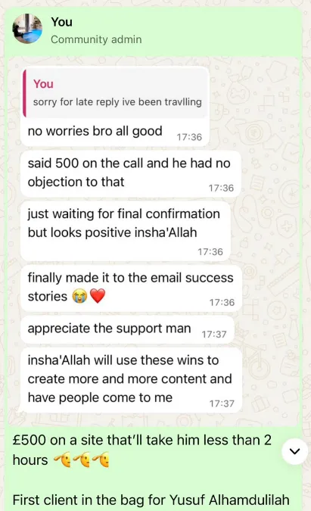This screenshot has width=311, height=511.
Task: Select the 'no worries bro all good' message
Action: point(114,132)
